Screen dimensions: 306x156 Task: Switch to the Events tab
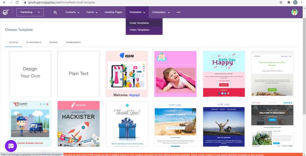54,42
